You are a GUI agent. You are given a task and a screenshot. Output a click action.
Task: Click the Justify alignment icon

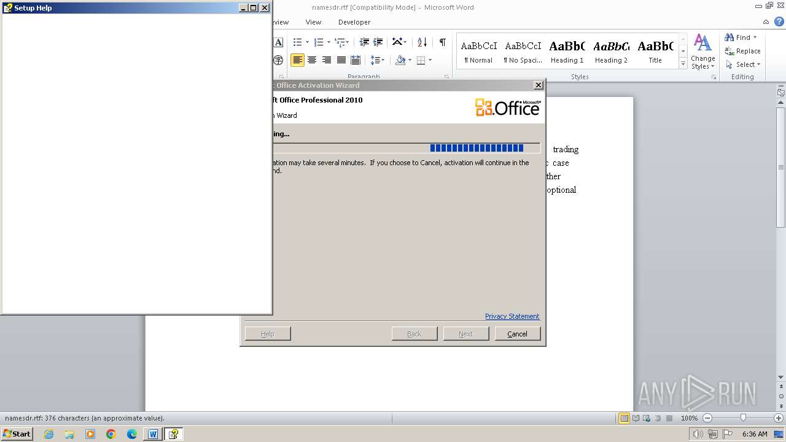pos(341,60)
